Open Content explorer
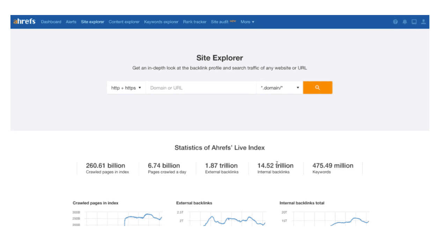The height and width of the screenshot is (241, 440). pyautogui.click(x=124, y=22)
